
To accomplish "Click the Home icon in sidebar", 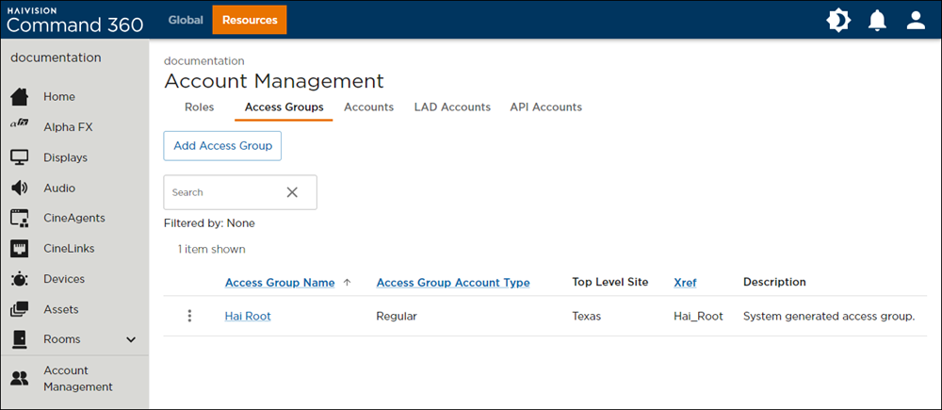I will point(19,97).
